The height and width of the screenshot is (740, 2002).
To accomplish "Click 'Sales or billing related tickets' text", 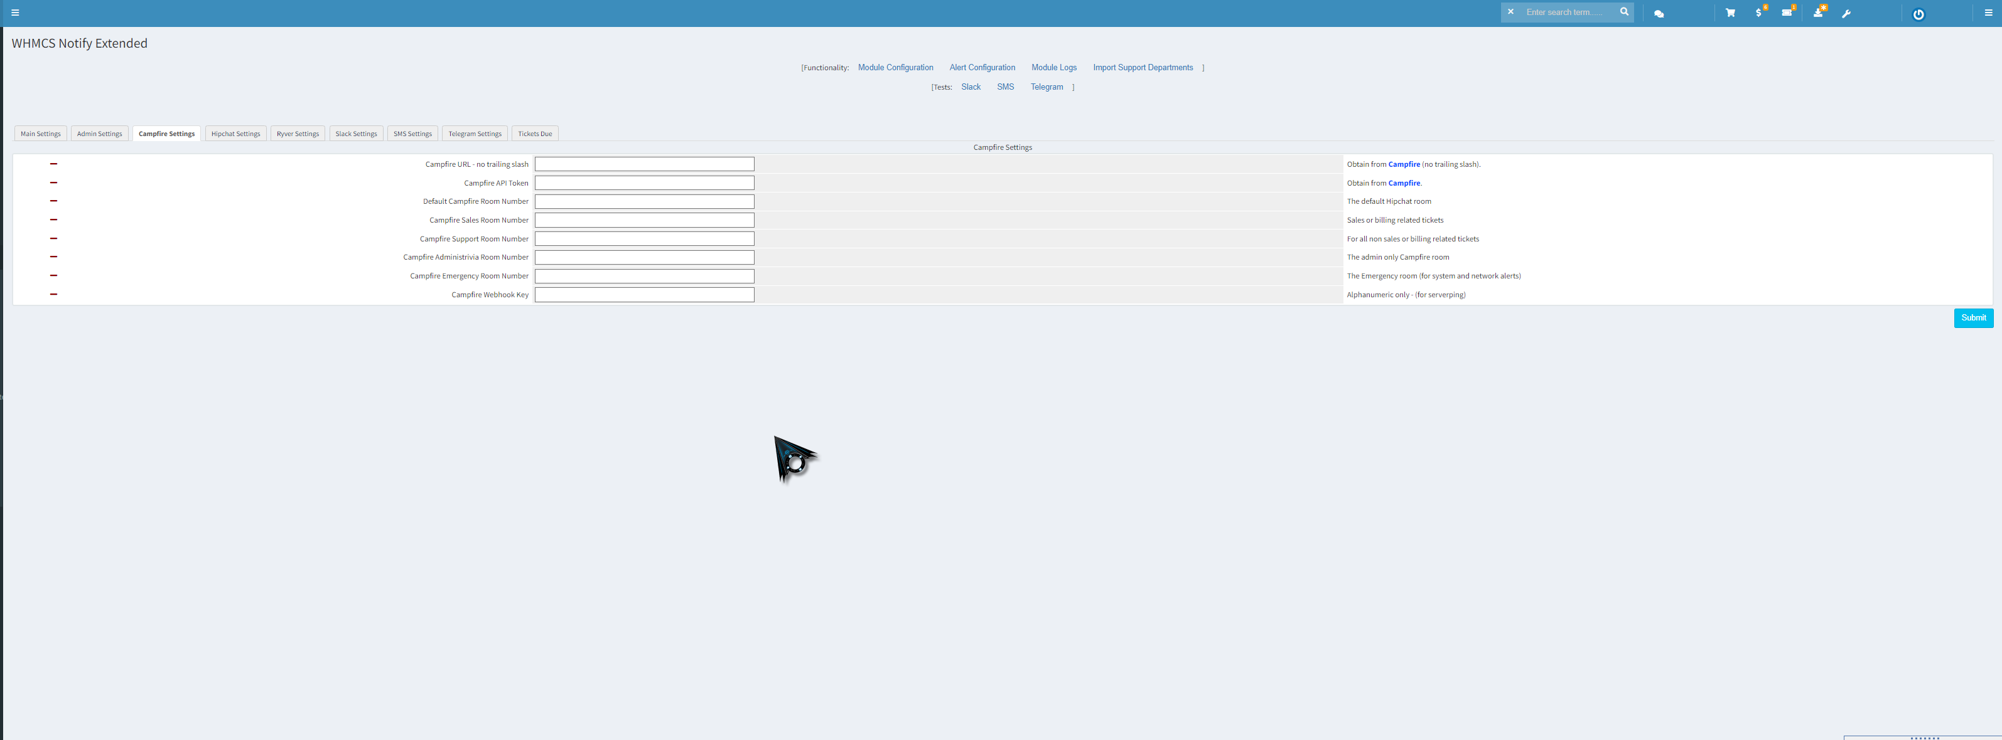I will [1394, 219].
